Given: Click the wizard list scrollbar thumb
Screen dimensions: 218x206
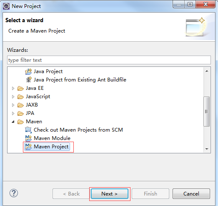Looking at the screenshot, I should pyautogui.click(x=207, y=112).
